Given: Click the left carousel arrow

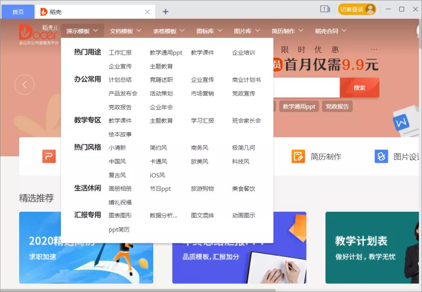Looking at the screenshot, I should (25, 85).
